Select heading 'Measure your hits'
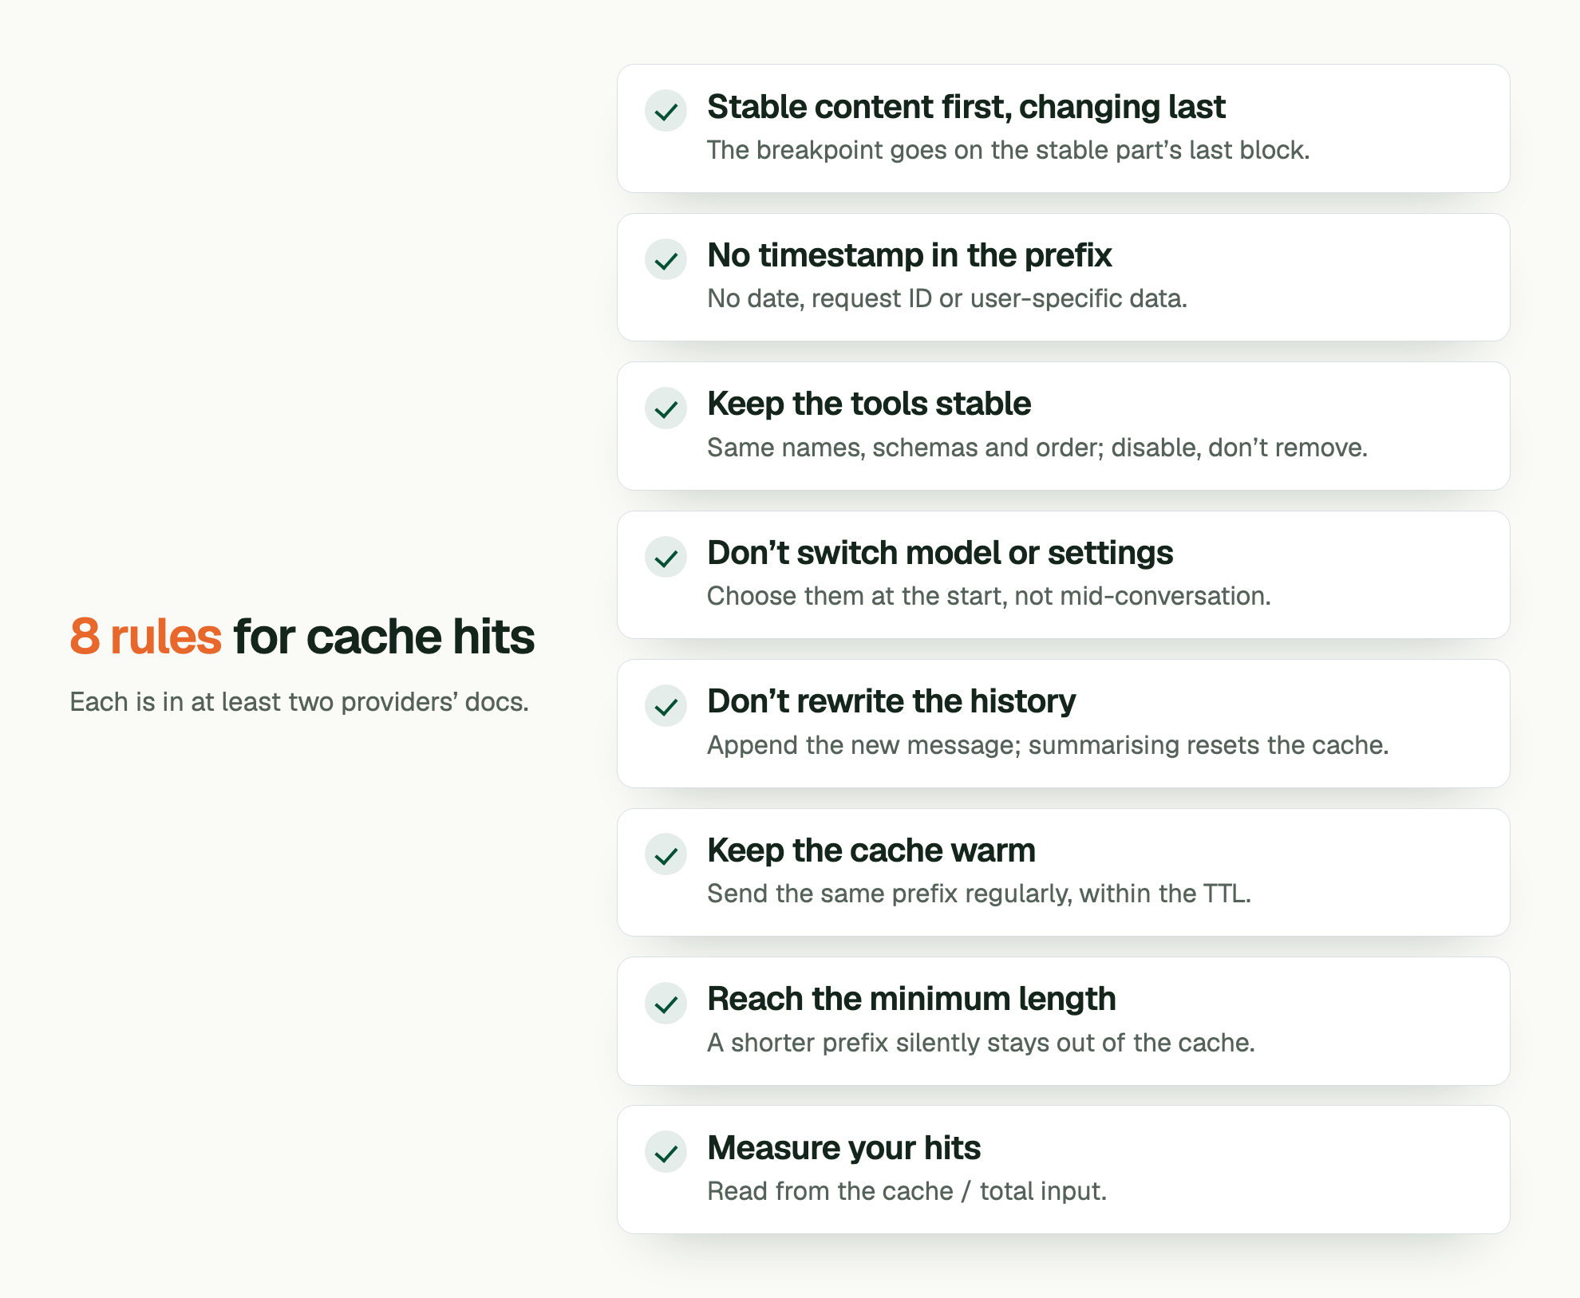This screenshot has width=1580, height=1298. click(844, 1148)
